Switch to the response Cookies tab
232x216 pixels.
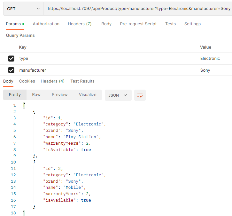pos(27,81)
